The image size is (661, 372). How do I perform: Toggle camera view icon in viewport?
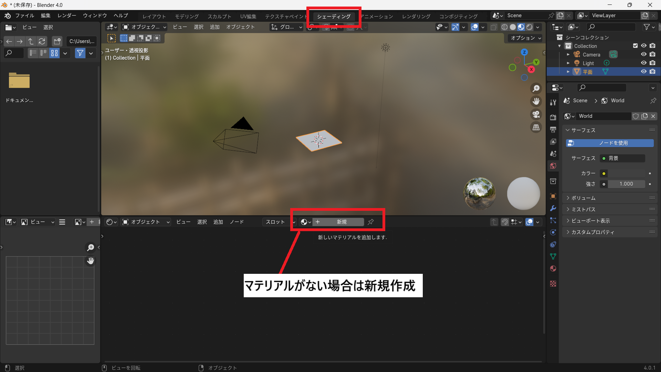[x=536, y=114]
